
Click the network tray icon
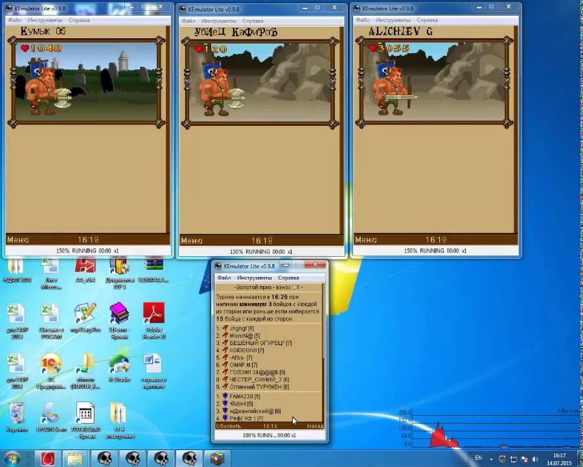pos(514,459)
